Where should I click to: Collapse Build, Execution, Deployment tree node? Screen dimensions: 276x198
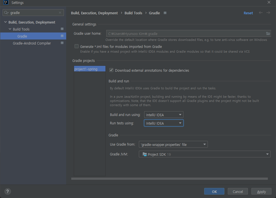pos(5,22)
